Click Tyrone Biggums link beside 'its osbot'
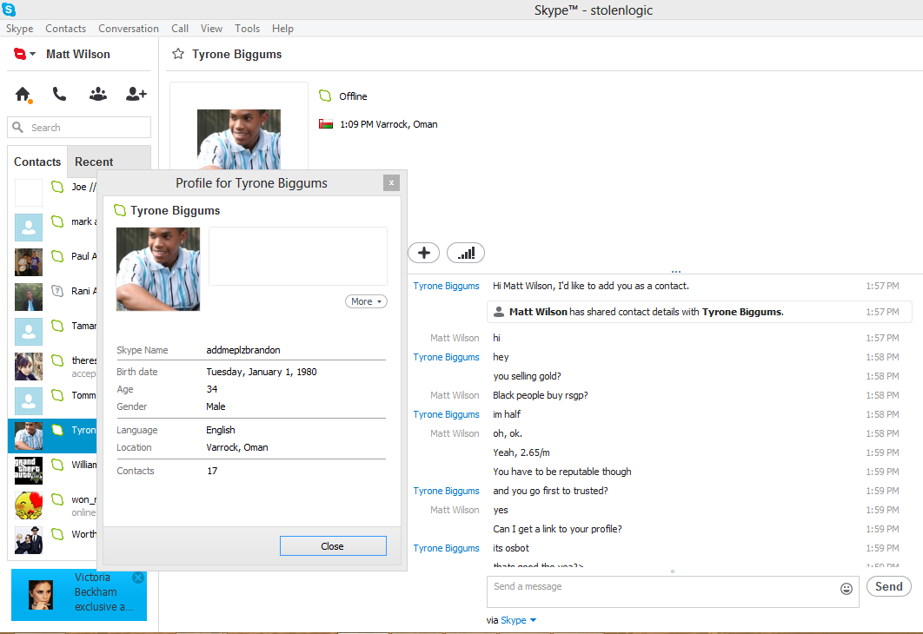The image size is (923, 634). click(446, 548)
